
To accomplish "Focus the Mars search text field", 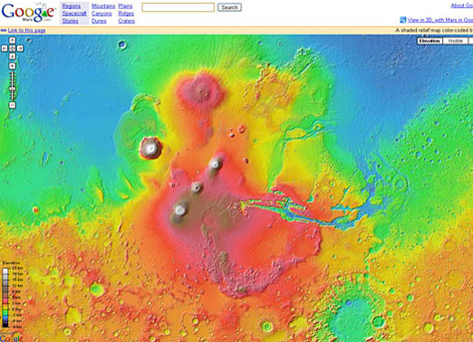I will (179, 7).
